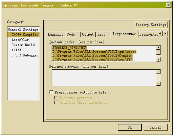Click Defined symbols scrollbar up arrow
Viewport: 174px width, 136px height.
pyautogui.click(x=158, y=72)
